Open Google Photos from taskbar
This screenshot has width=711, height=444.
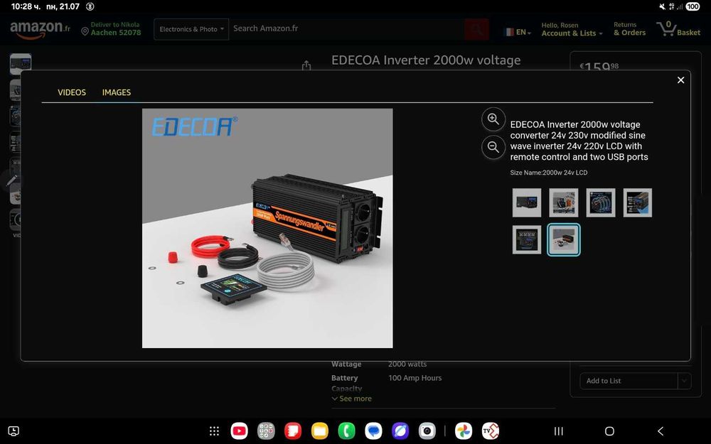[464, 431]
